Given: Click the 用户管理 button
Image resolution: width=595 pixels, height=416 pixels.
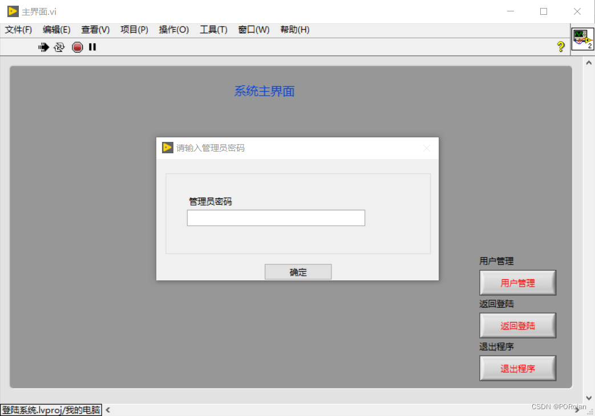Looking at the screenshot, I should [517, 282].
